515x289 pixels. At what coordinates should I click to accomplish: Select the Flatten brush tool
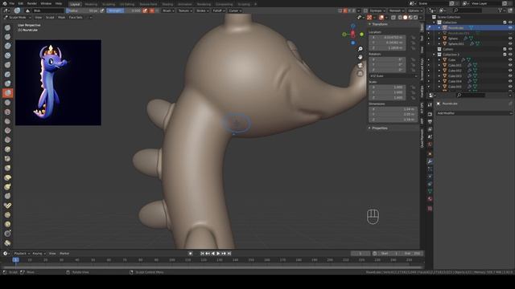pos(7,121)
